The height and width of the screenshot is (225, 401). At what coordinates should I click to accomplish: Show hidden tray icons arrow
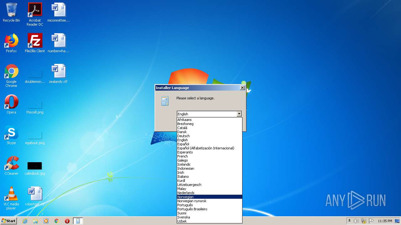pos(350,221)
